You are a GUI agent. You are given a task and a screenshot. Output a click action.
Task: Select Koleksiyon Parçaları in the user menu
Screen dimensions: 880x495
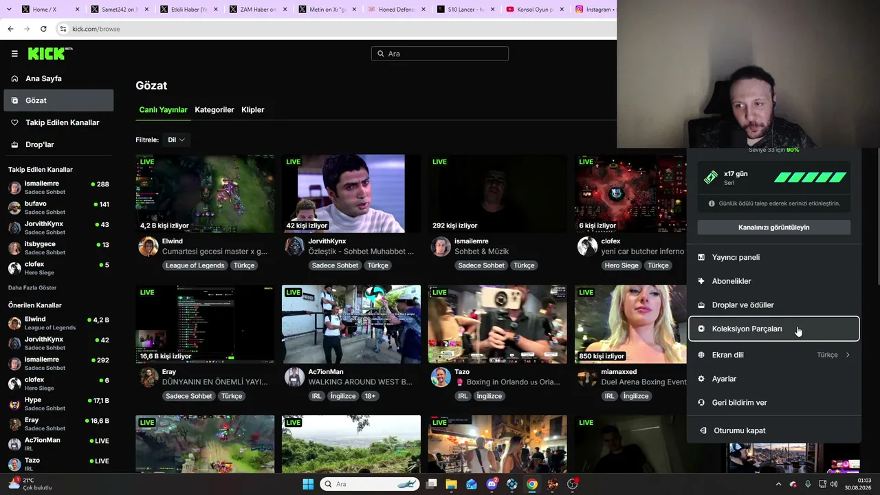pos(774,329)
